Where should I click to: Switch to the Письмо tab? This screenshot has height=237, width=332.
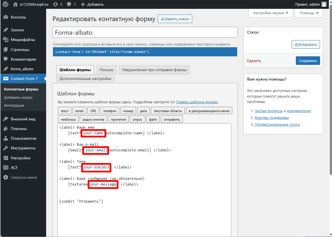(x=107, y=70)
